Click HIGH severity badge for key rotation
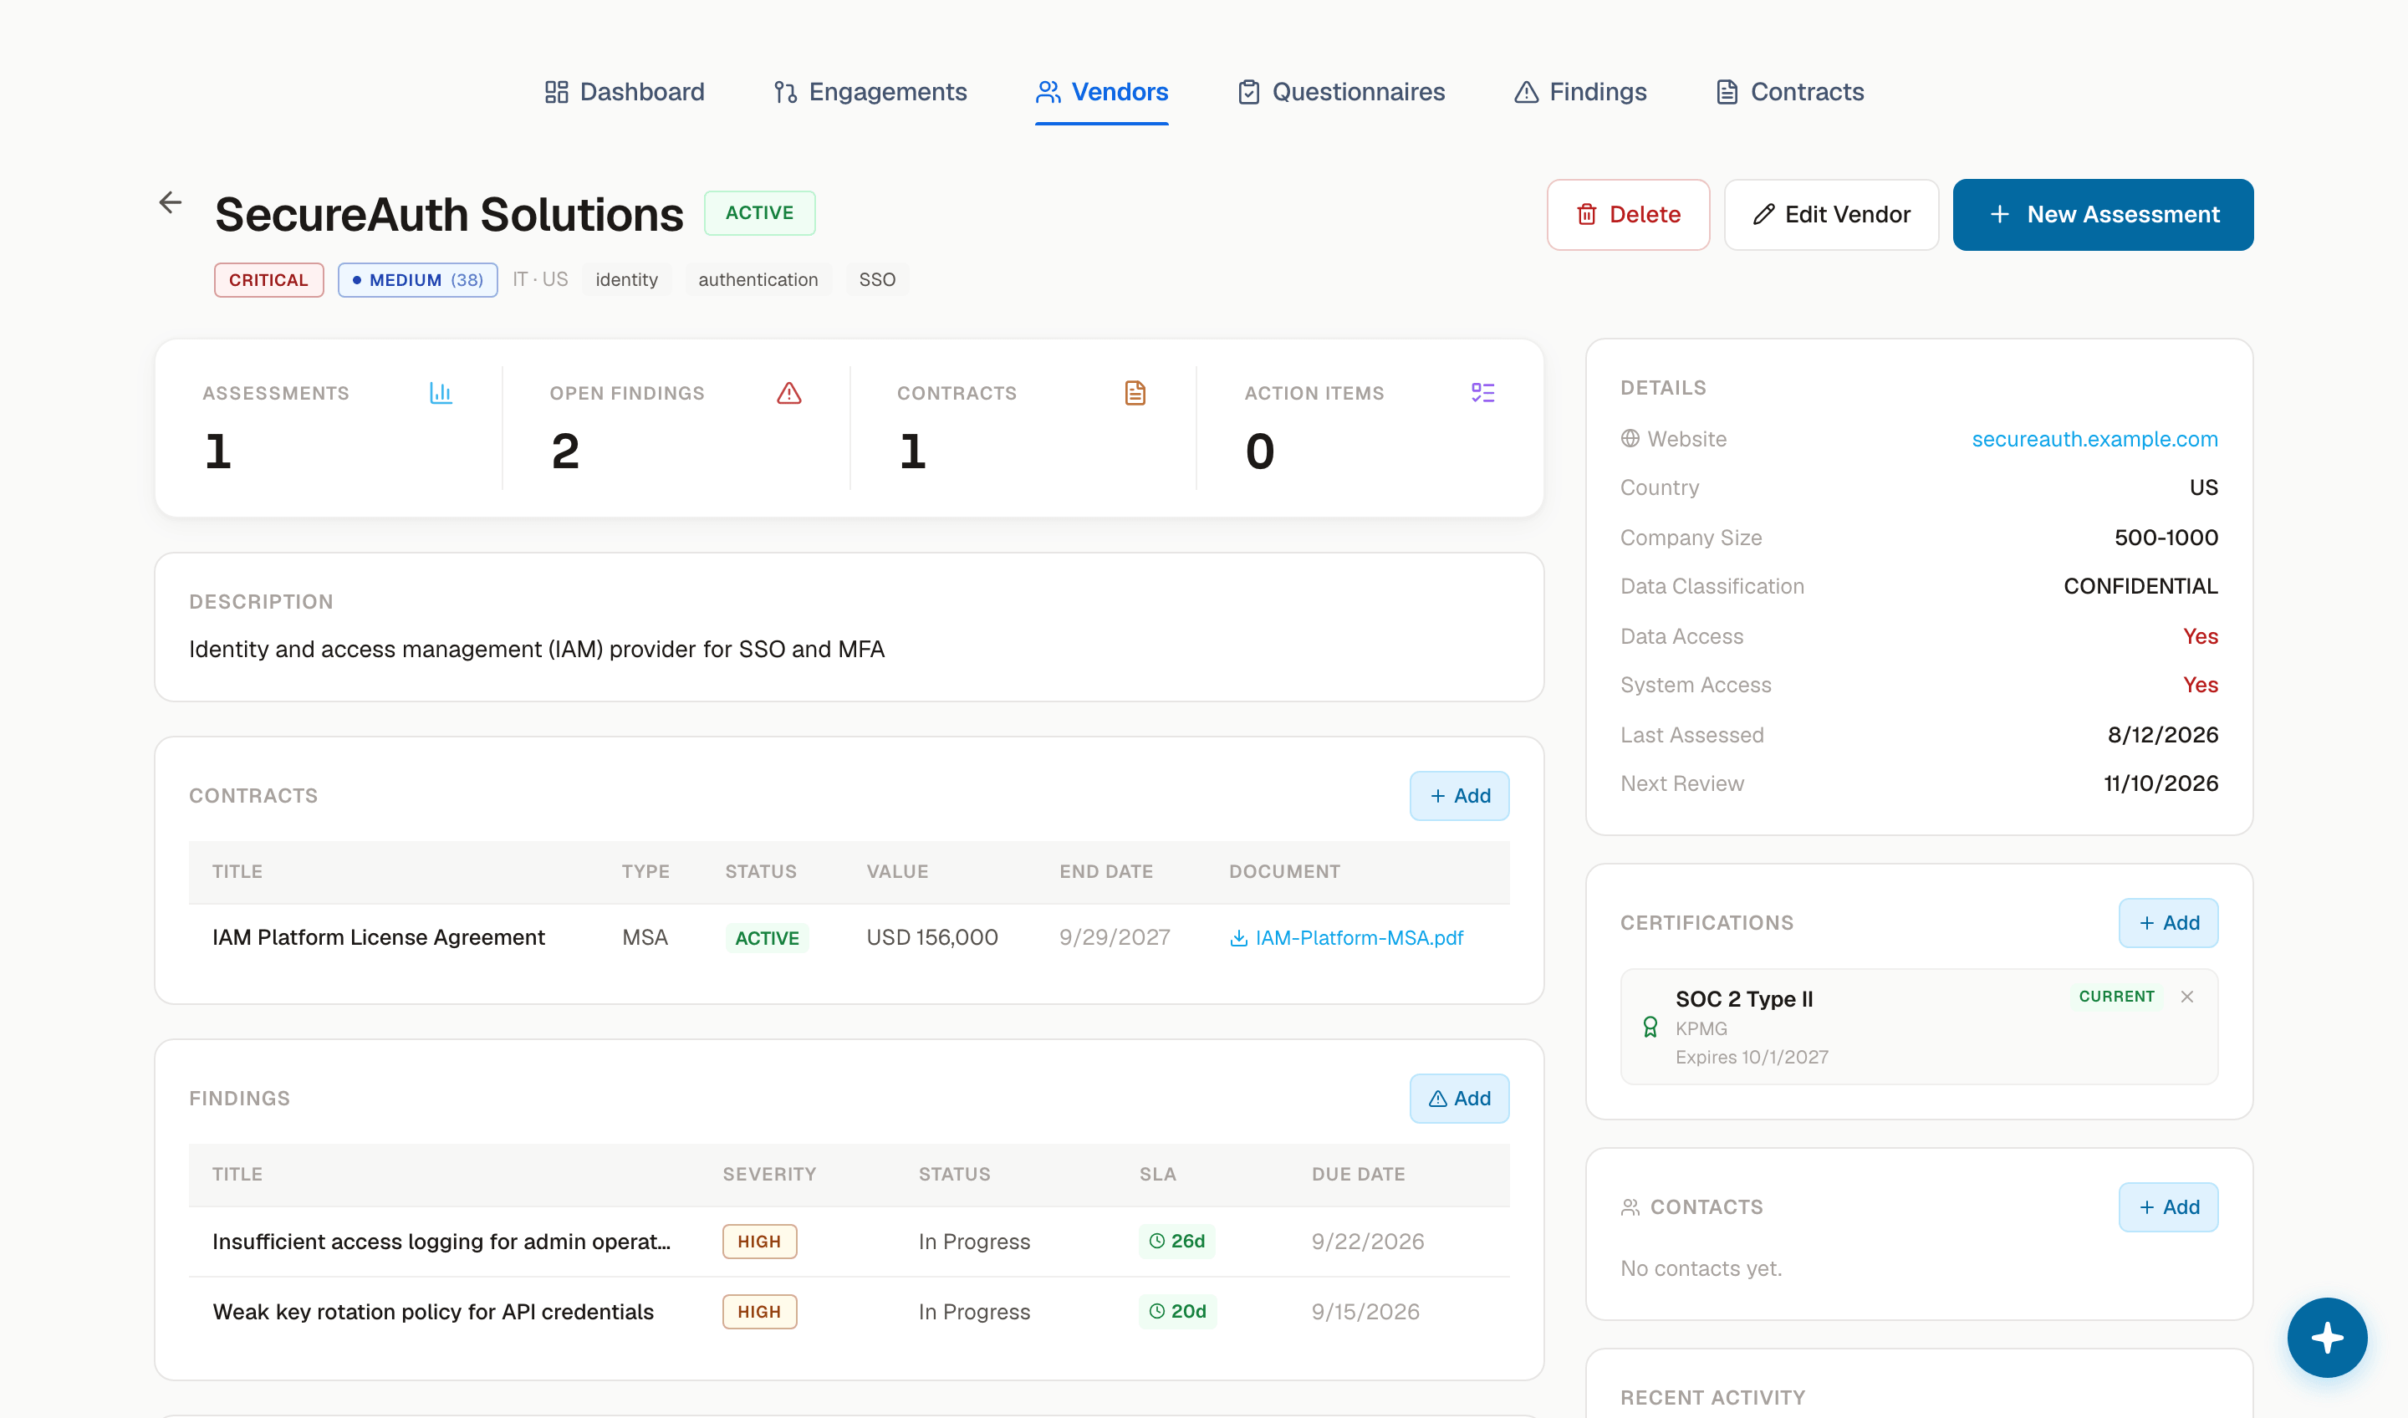 760,1313
